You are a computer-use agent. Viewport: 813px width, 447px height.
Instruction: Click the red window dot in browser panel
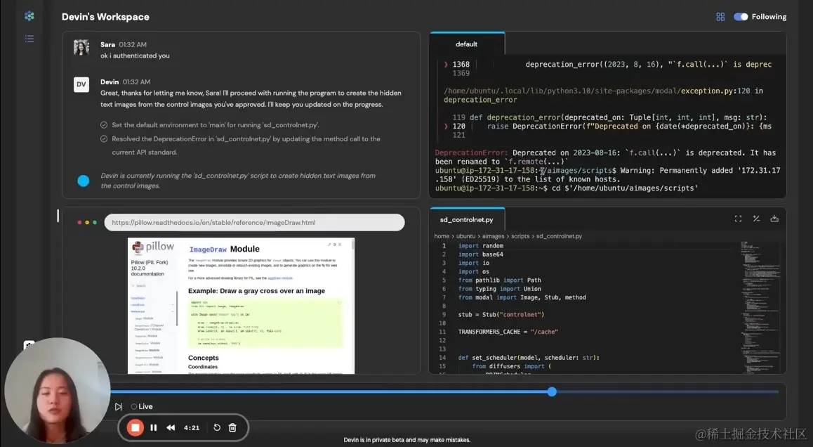tap(79, 222)
